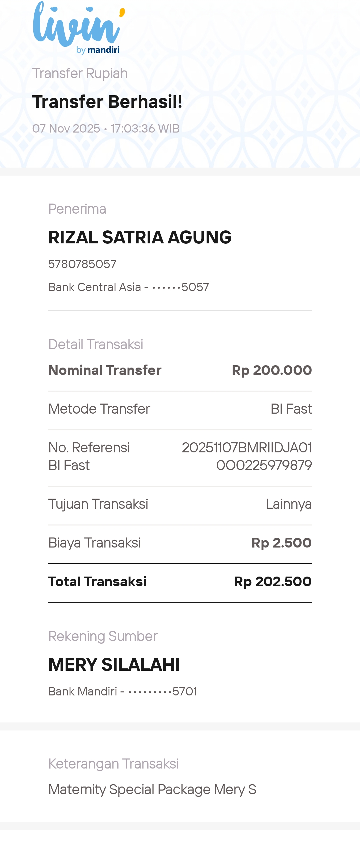Select the Transfer Berhasil! heading

(x=107, y=102)
